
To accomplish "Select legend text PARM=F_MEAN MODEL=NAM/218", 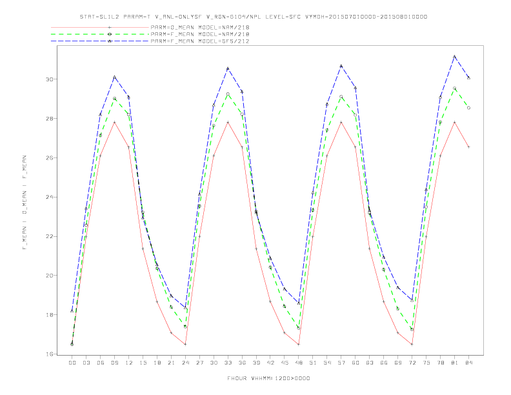I will pos(200,34).
